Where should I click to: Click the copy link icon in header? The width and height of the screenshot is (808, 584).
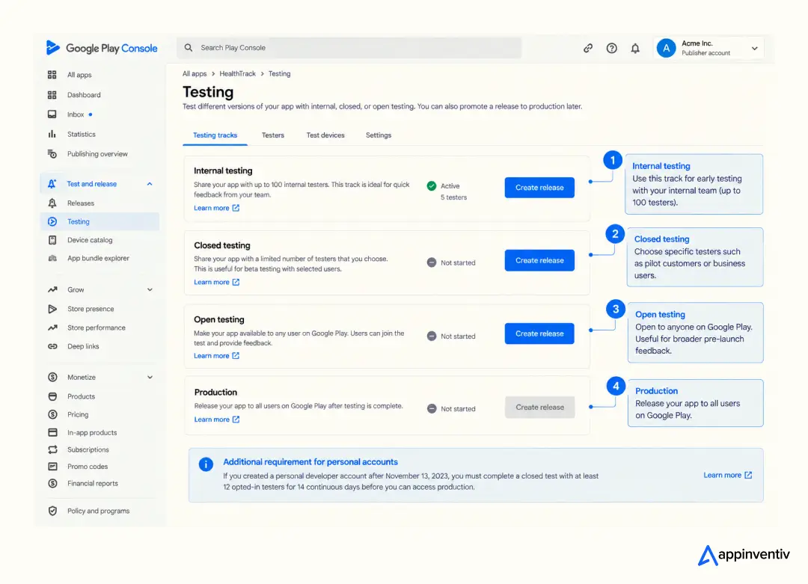click(x=588, y=48)
